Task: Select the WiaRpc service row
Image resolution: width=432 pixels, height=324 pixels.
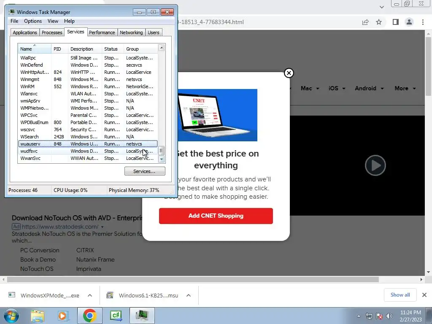Action: 88,58
